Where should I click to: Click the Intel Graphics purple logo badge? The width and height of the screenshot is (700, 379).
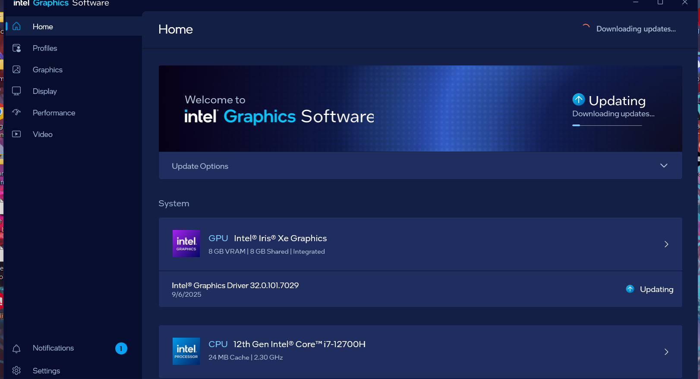pyautogui.click(x=186, y=243)
